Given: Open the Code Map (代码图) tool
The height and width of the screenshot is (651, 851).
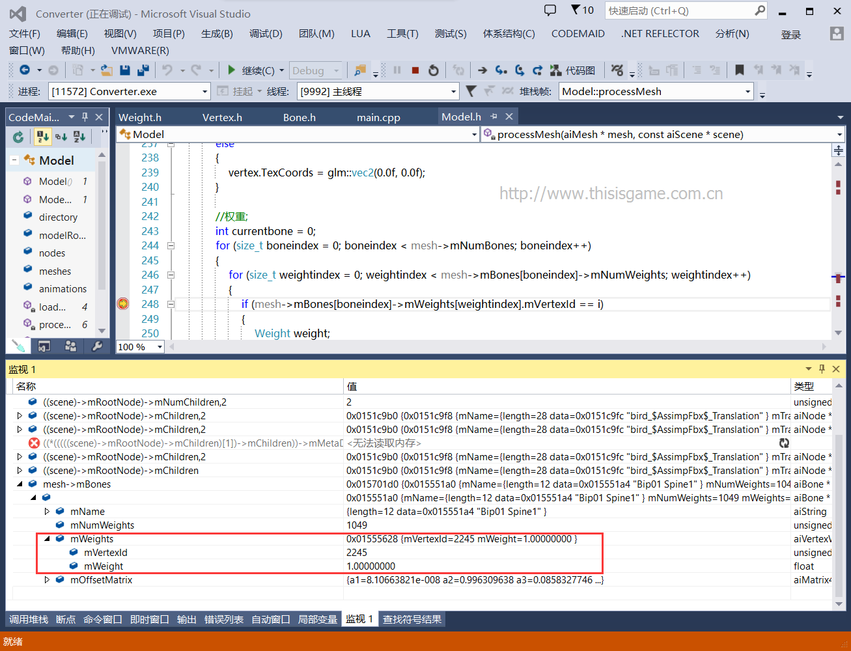Looking at the screenshot, I should [x=573, y=70].
